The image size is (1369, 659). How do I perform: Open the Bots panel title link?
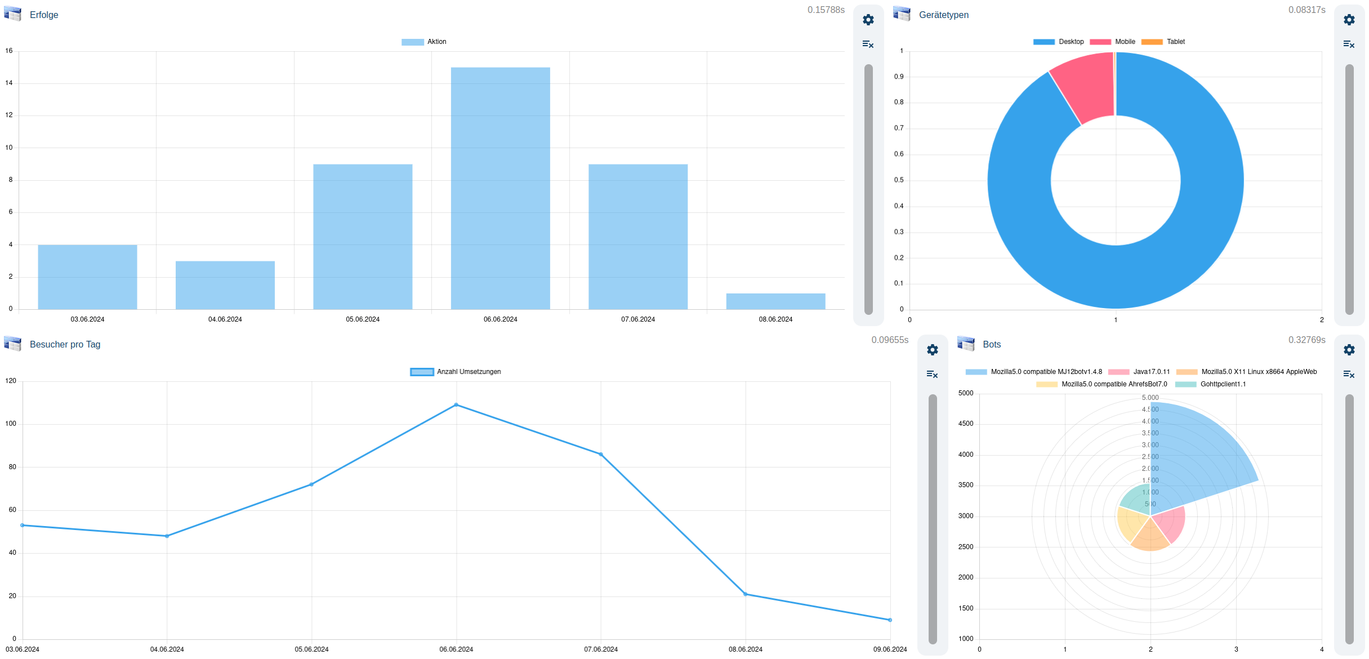(x=991, y=344)
